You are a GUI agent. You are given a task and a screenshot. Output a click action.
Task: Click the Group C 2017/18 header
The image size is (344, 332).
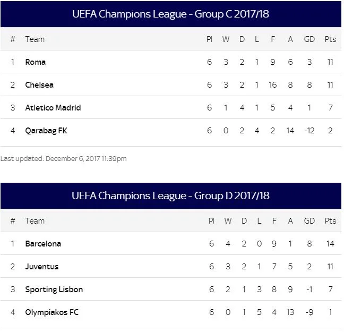click(x=170, y=14)
